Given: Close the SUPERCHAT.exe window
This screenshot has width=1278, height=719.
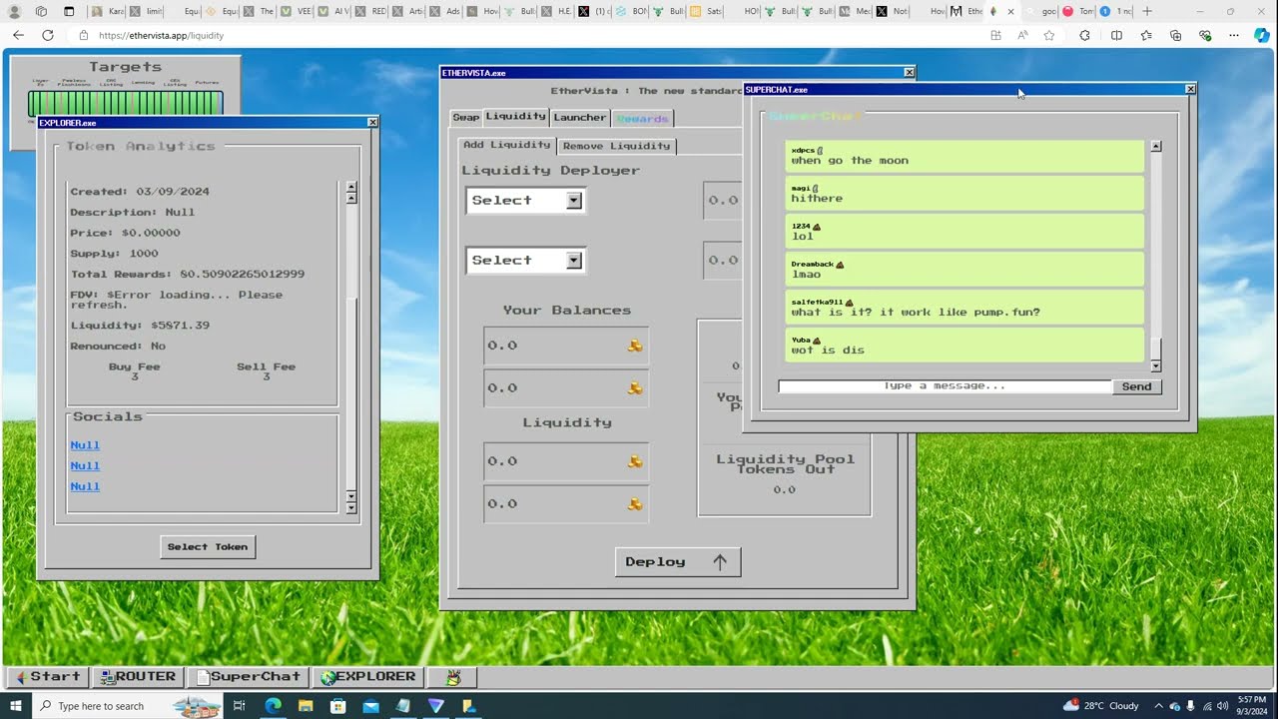Looking at the screenshot, I should pos(1190,90).
